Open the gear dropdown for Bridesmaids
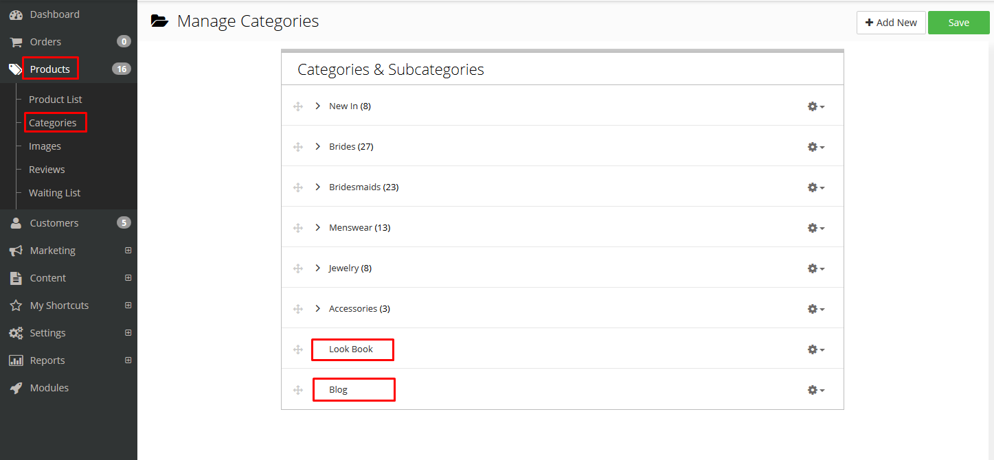The width and height of the screenshot is (994, 460). 815,187
